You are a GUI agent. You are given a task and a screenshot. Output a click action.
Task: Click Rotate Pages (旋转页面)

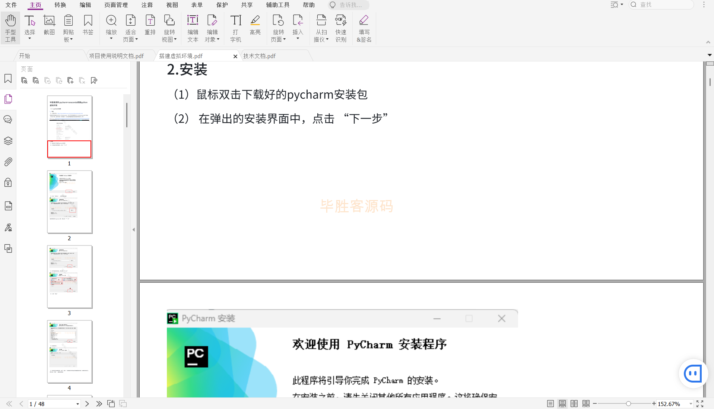pyautogui.click(x=278, y=28)
